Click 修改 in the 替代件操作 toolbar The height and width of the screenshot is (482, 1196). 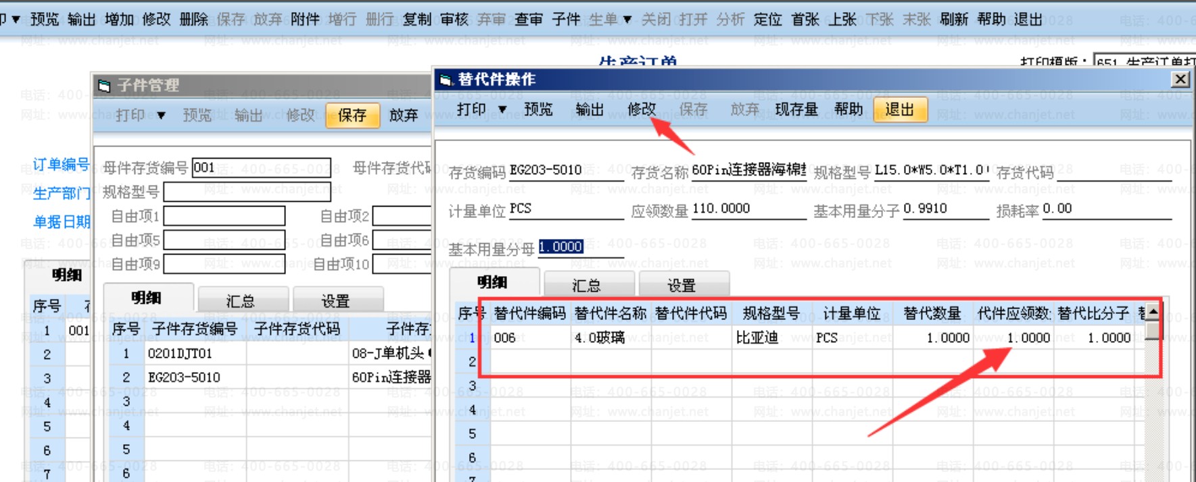(x=642, y=109)
